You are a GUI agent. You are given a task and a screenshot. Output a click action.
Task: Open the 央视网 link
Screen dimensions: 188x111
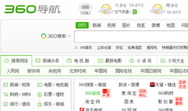pyautogui.click(x=55, y=71)
